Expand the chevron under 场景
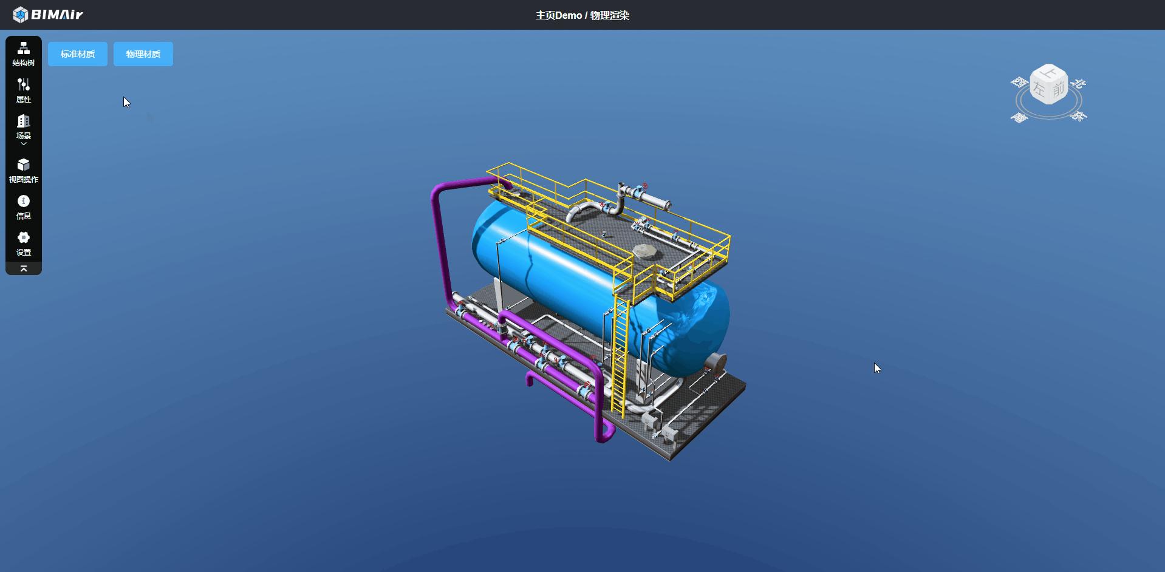Viewport: 1165px width, 572px height. [24, 144]
